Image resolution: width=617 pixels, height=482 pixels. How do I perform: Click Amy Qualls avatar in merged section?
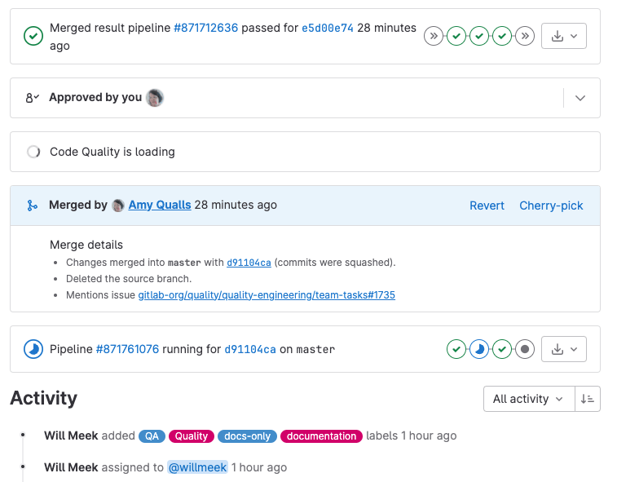pos(118,206)
